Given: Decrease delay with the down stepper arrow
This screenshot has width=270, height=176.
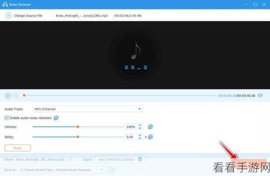Looking at the screenshot, I should [140, 139].
